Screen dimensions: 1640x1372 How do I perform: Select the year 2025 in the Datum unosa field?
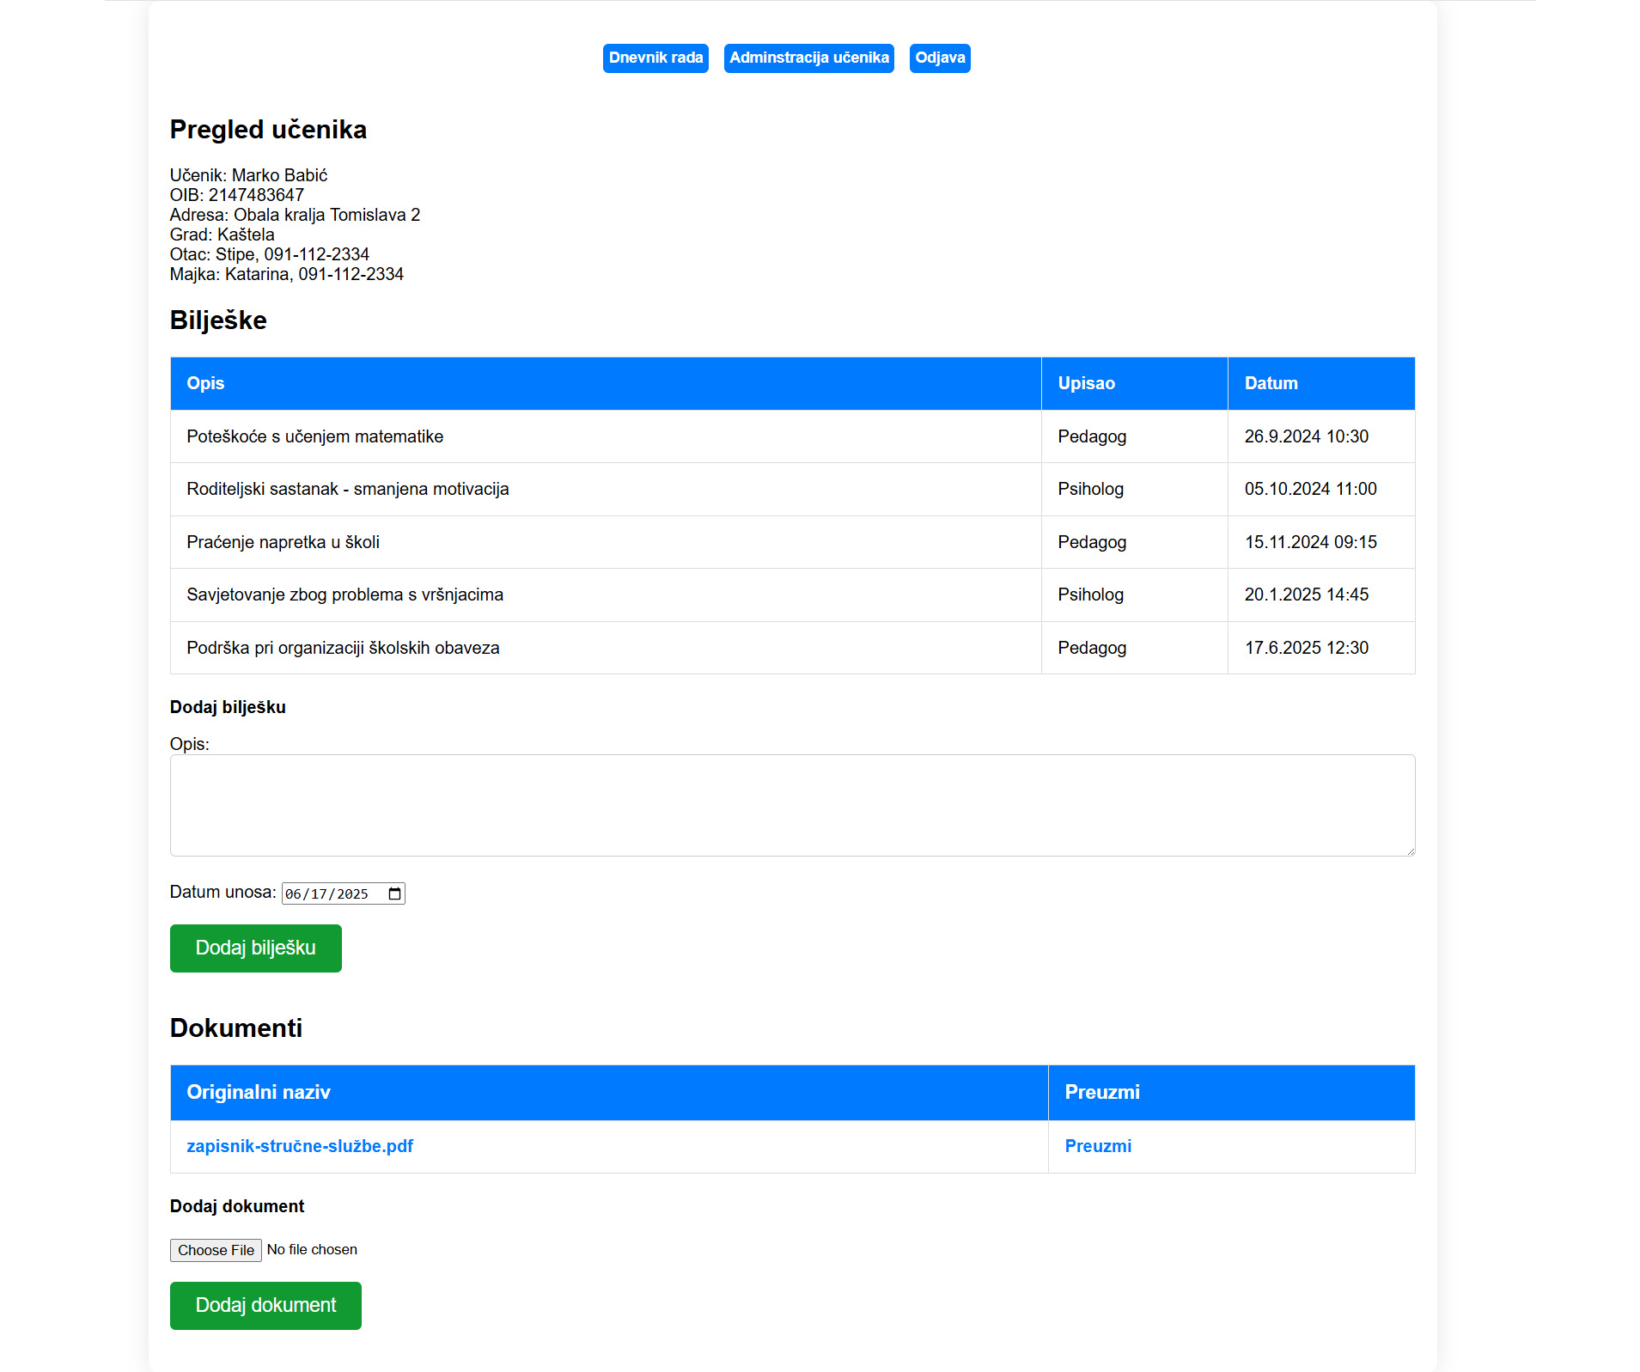click(x=352, y=894)
